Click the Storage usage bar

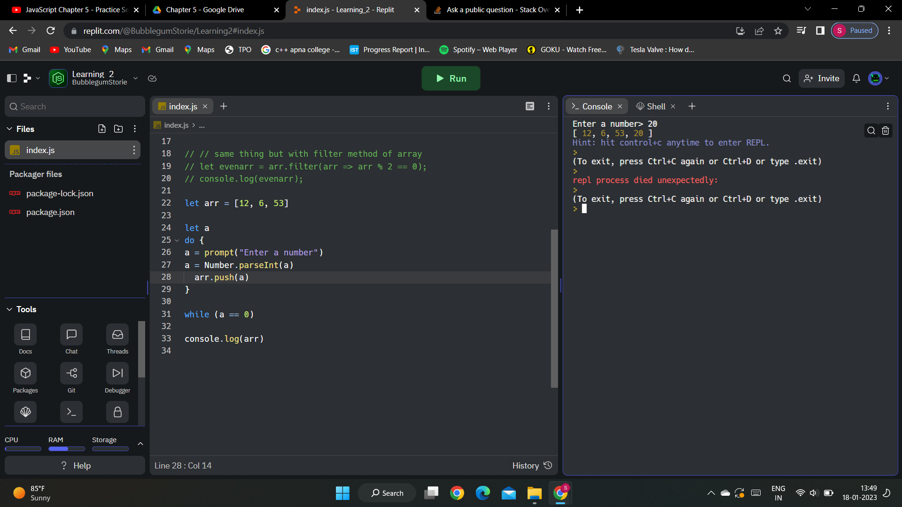(x=110, y=449)
